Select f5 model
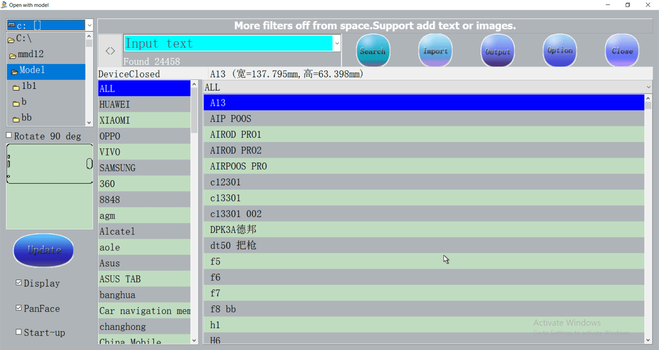This screenshot has height=350, width=659. point(424,261)
